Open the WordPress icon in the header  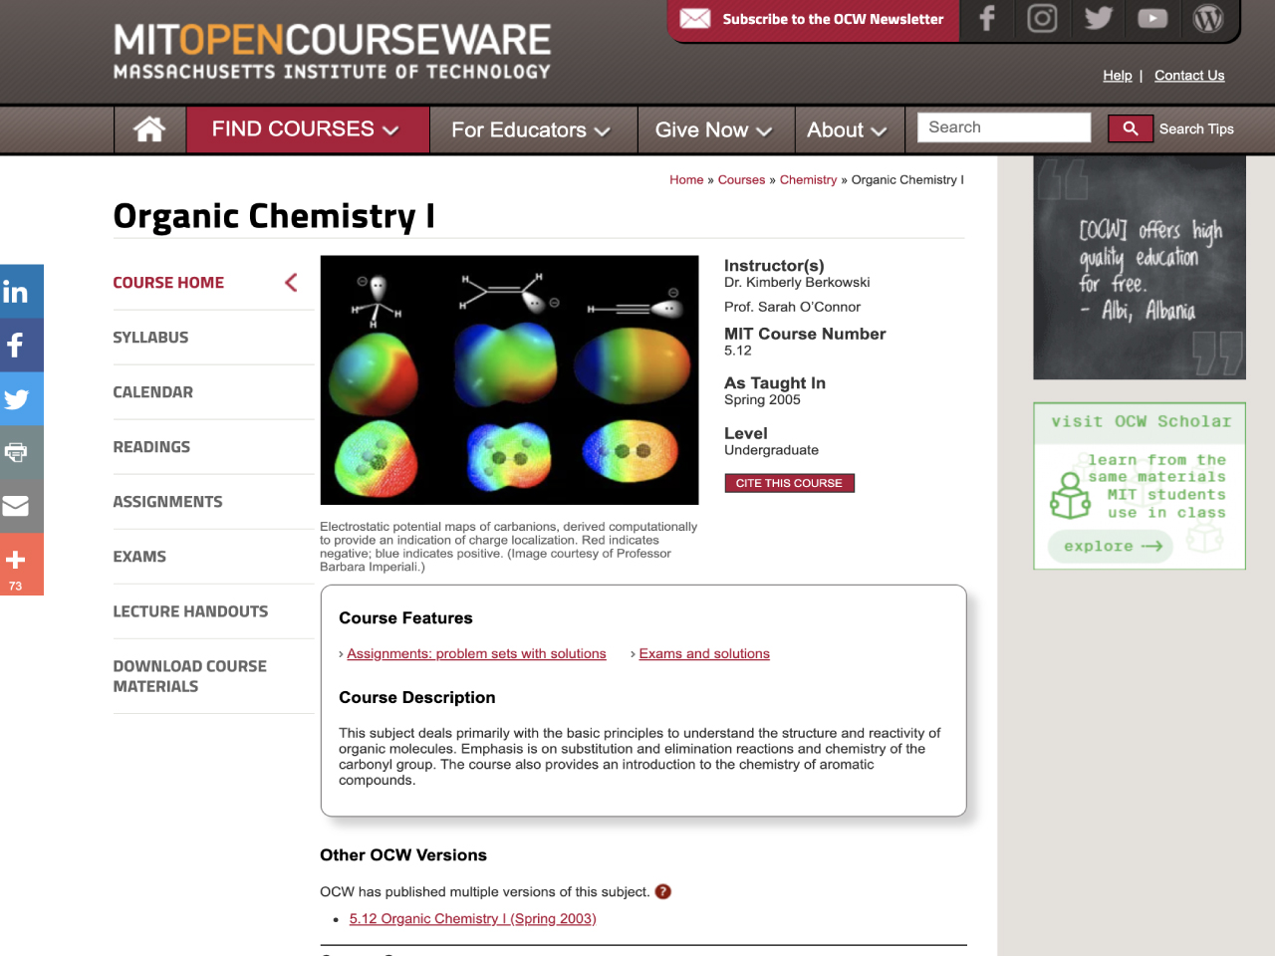tap(1208, 18)
